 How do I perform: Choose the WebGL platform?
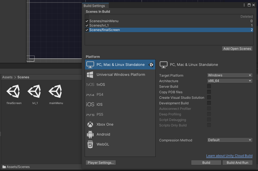pos(120,144)
